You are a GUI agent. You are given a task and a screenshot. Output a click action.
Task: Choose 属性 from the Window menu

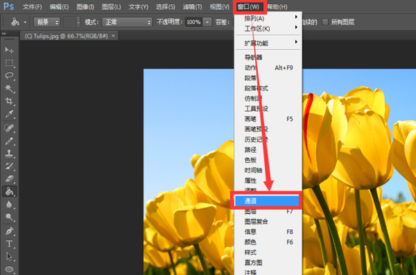(268, 181)
